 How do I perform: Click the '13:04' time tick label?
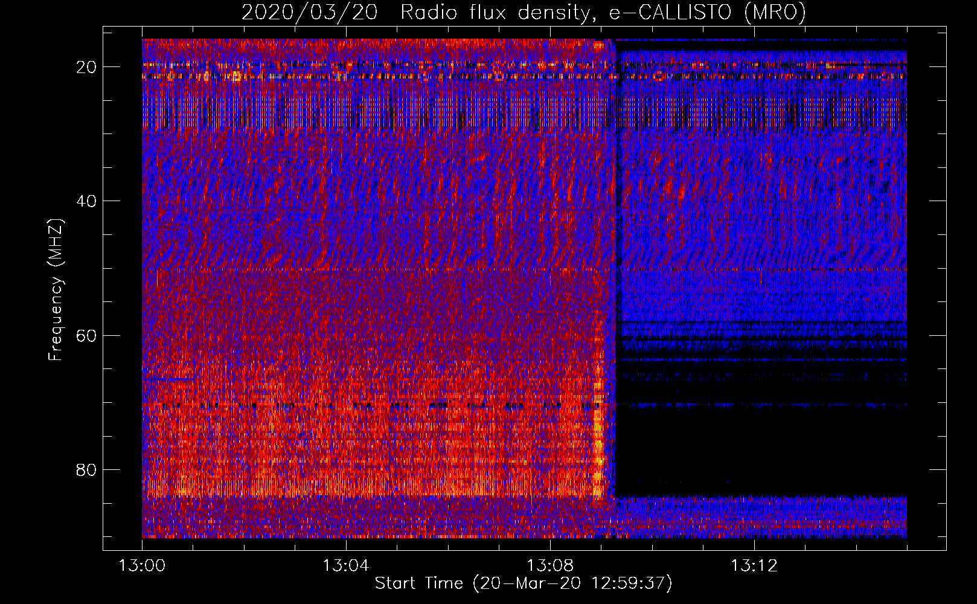pyautogui.click(x=345, y=566)
